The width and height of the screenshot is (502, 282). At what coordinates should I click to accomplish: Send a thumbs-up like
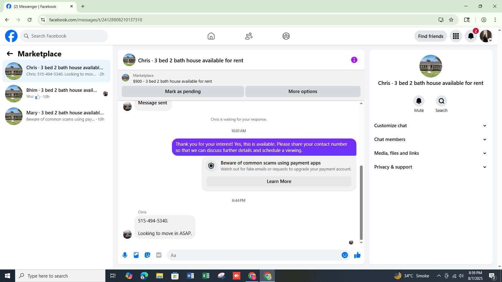click(x=357, y=255)
